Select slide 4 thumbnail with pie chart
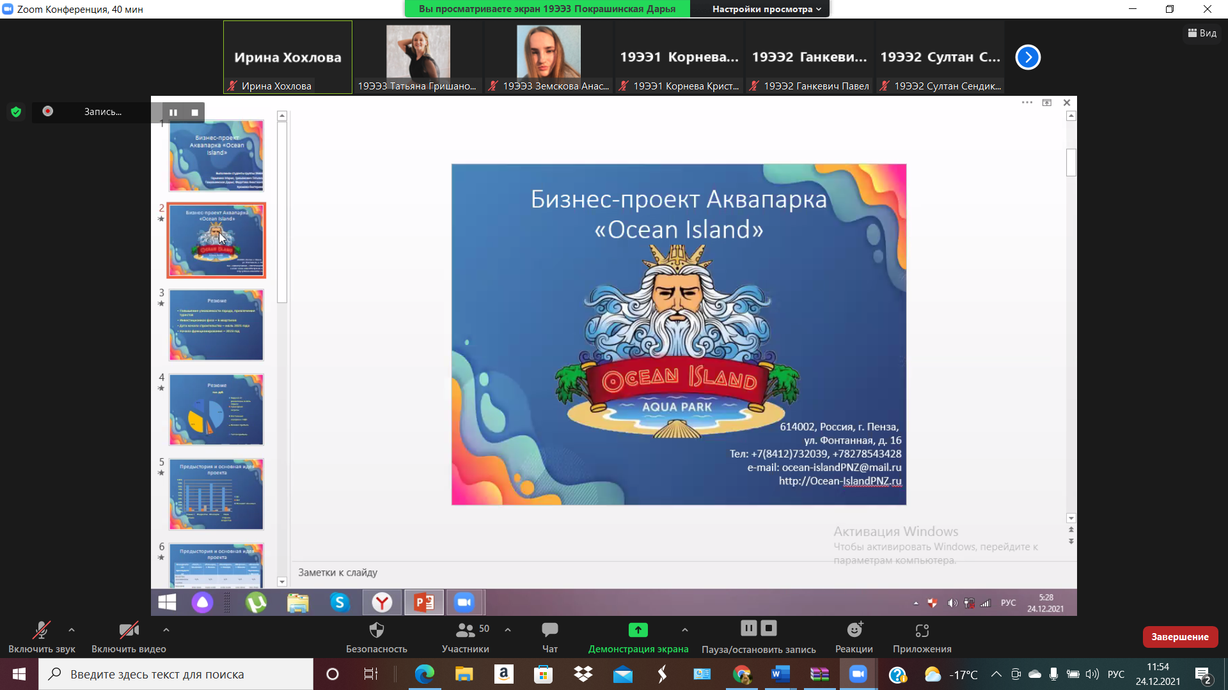Screen dimensions: 1228x690 tap(216, 410)
